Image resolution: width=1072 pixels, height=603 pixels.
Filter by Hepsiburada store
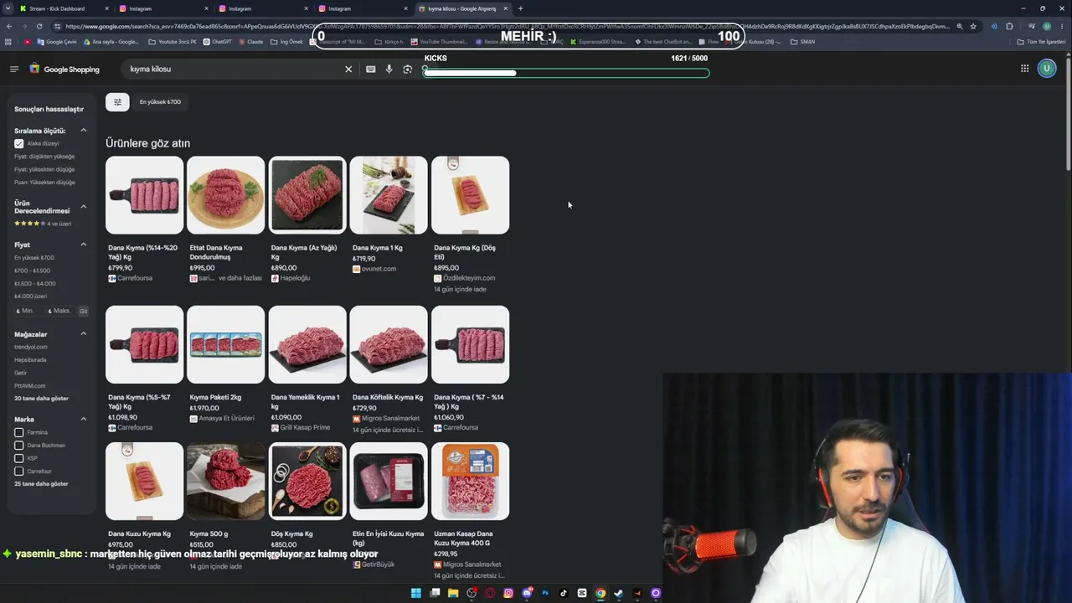30,360
